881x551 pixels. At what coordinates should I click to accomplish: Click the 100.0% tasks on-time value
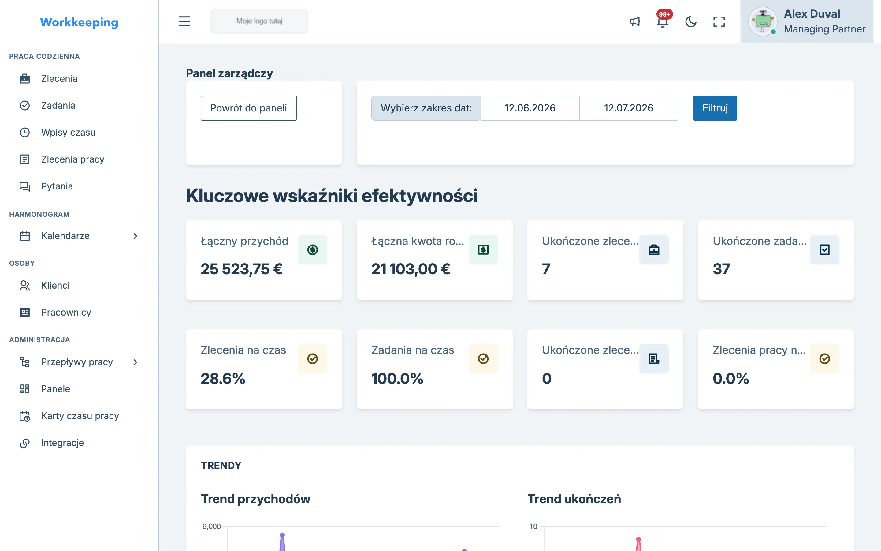click(397, 378)
